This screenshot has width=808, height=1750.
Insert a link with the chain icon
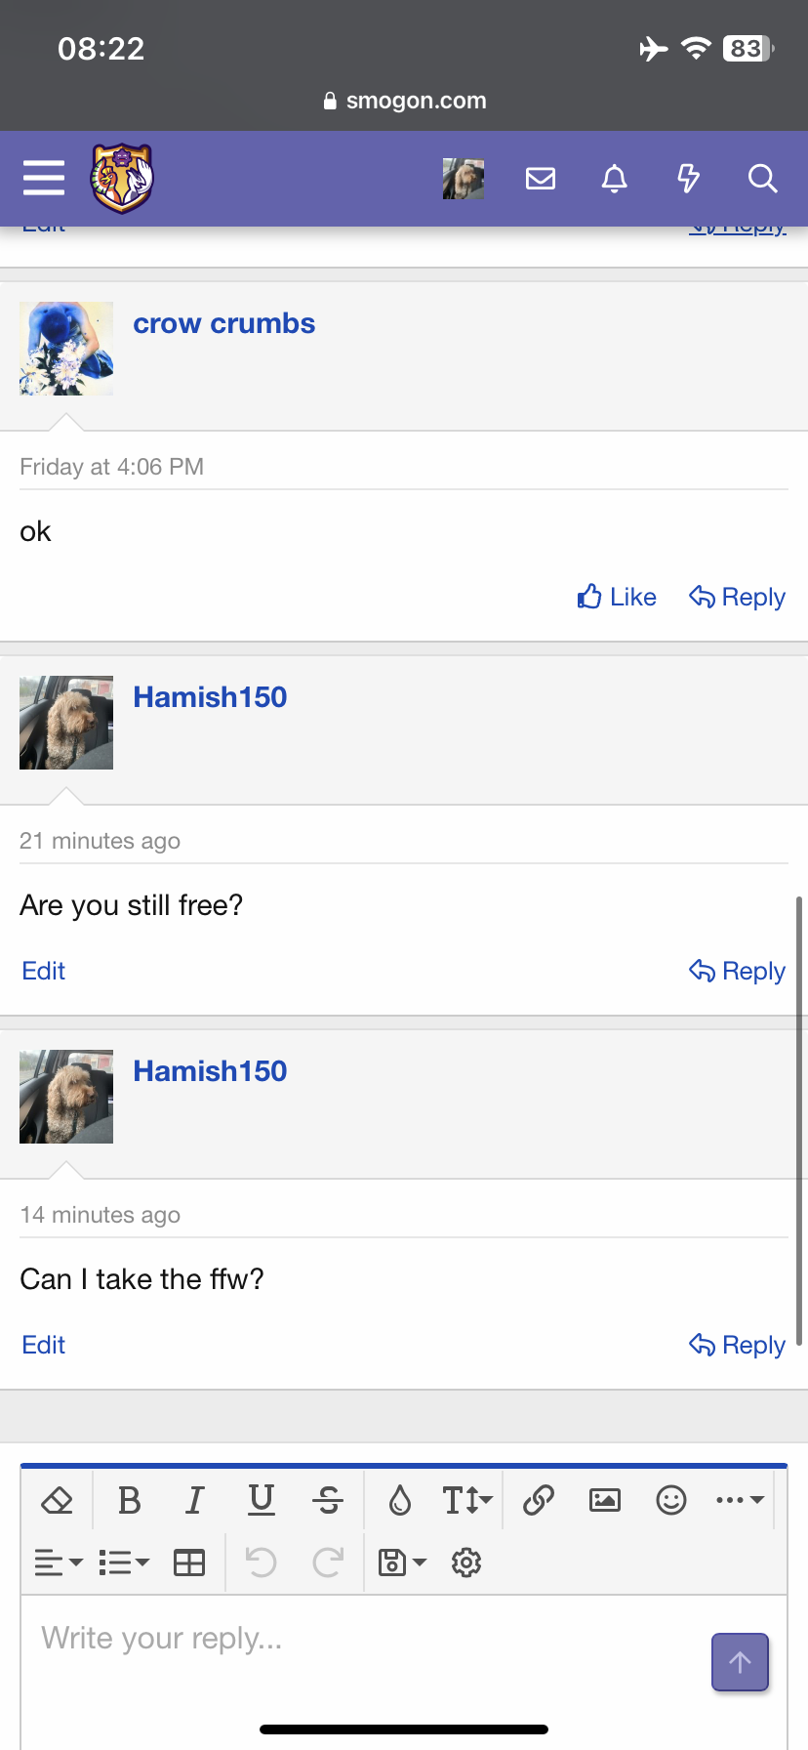(539, 1500)
